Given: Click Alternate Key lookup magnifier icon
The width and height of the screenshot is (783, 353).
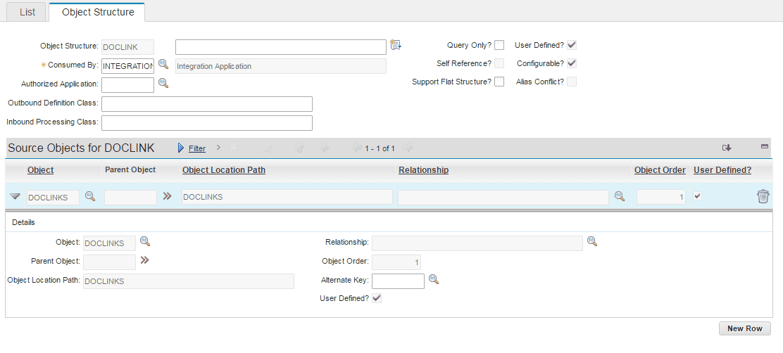Looking at the screenshot, I should (x=434, y=280).
